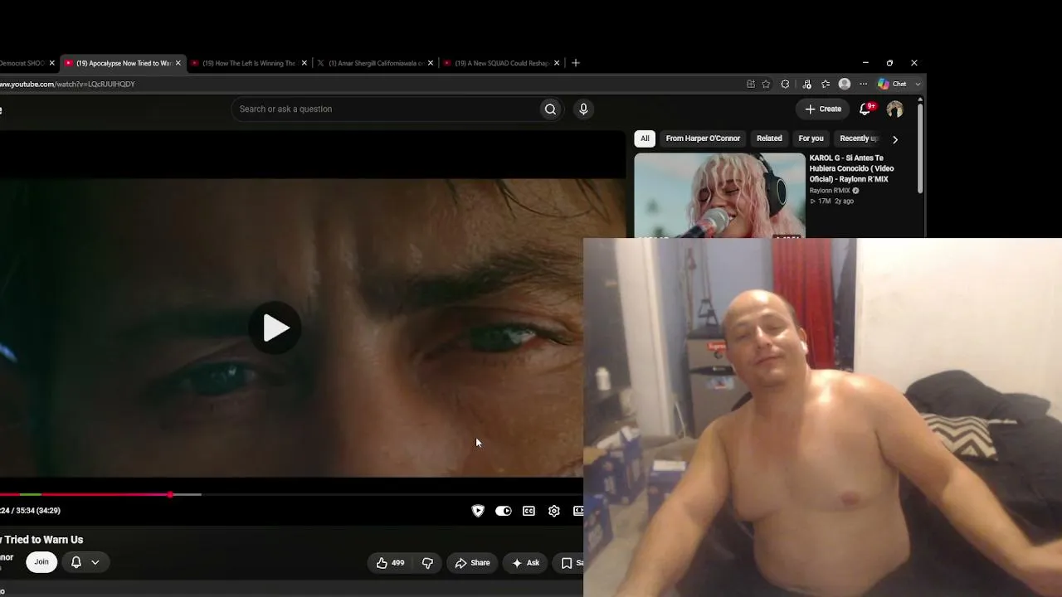The height and width of the screenshot is (597, 1062).
Task: Type in the Search or ask a question field
Action: [386, 109]
